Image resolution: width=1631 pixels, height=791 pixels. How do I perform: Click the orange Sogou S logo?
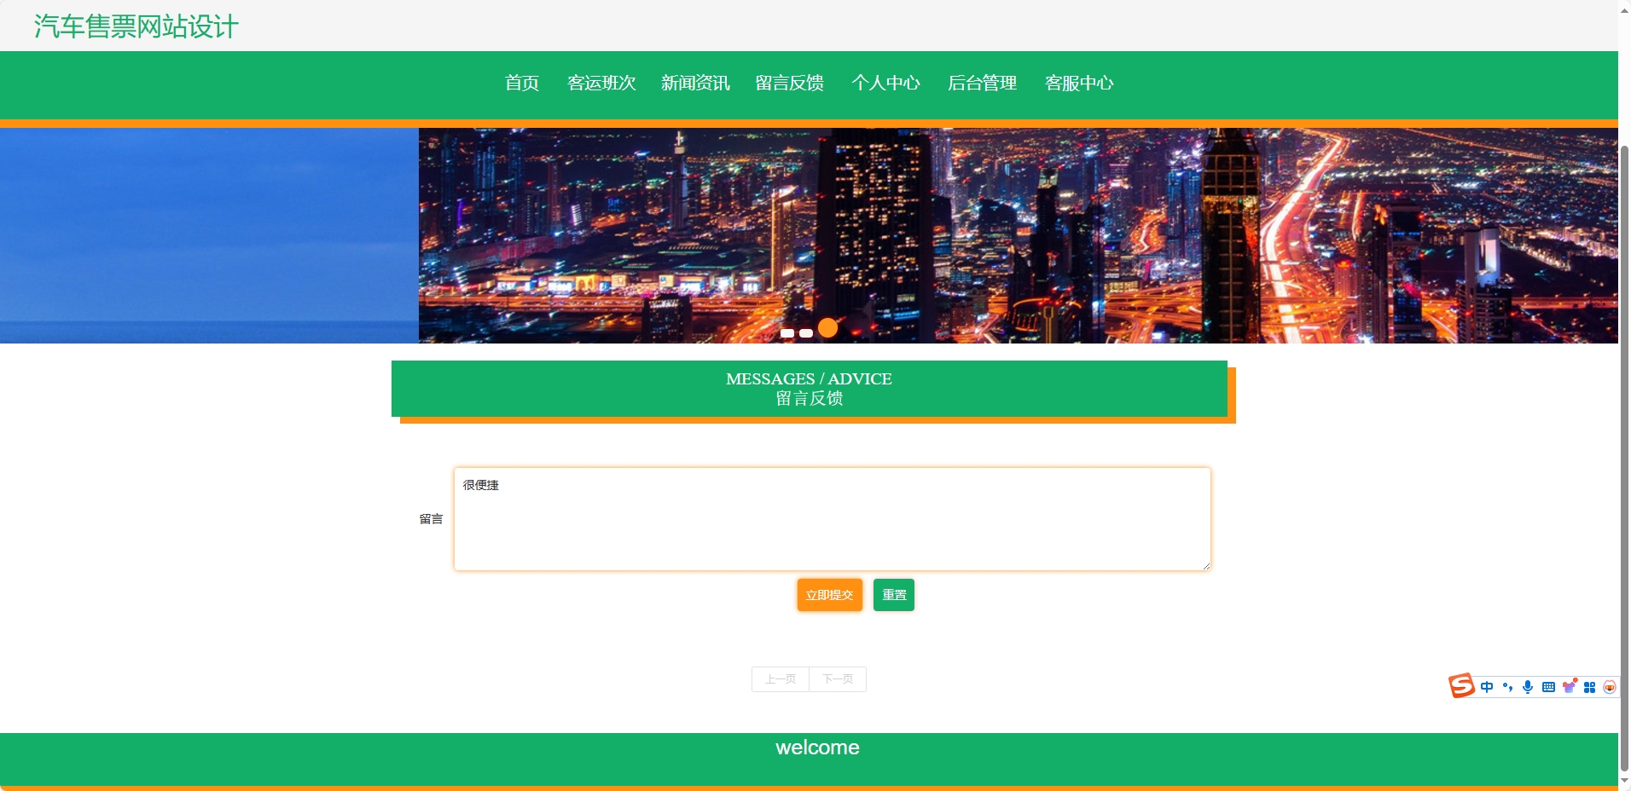tap(1461, 686)
